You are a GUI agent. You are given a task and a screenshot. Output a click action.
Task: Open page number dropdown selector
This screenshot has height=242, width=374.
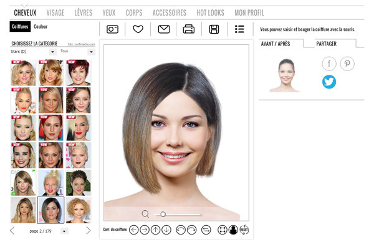64,231
